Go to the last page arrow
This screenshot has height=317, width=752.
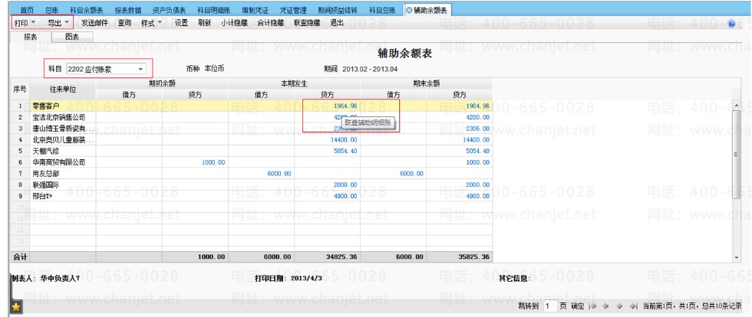click(633, 306)
